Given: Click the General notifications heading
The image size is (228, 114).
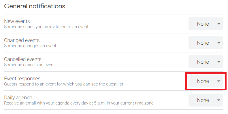Looking at the screenshot, I should point(35,6).
